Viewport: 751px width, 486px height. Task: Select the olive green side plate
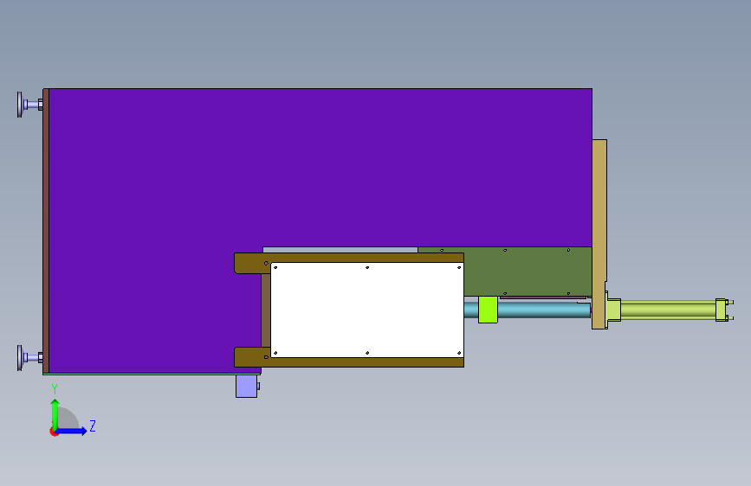[527, 272]
